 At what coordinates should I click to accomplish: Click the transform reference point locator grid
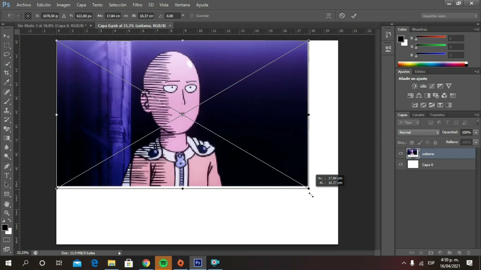28,16
